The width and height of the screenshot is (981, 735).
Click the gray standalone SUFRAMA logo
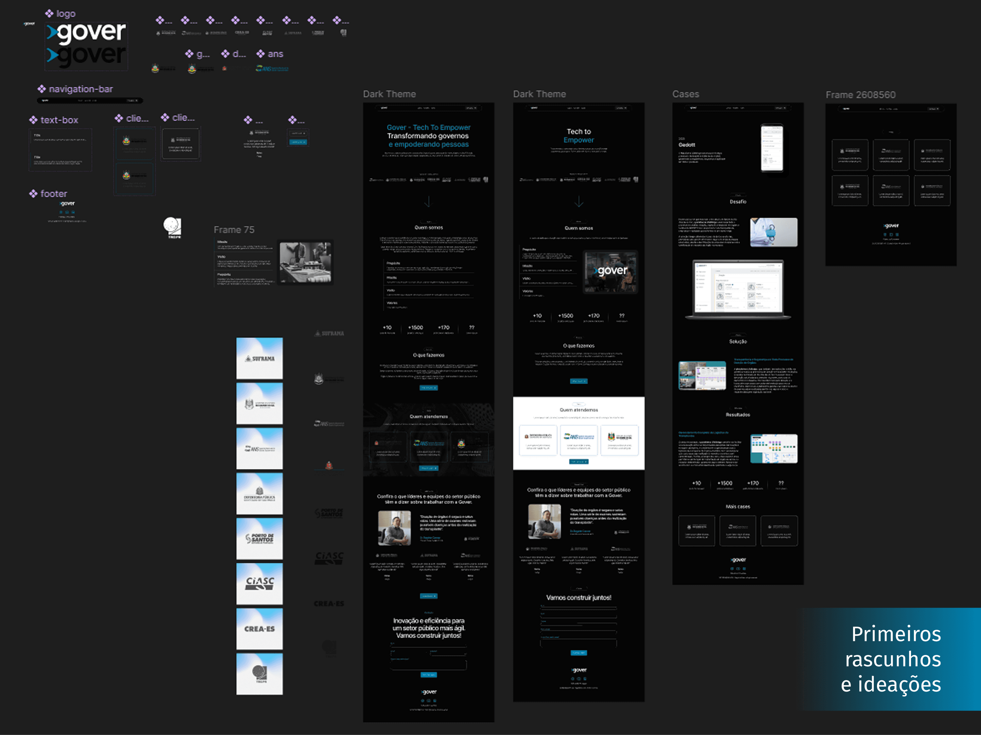pos(329,333)
